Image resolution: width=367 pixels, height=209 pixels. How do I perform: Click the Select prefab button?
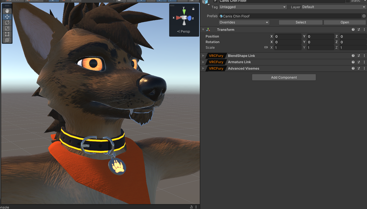[301, 22]
